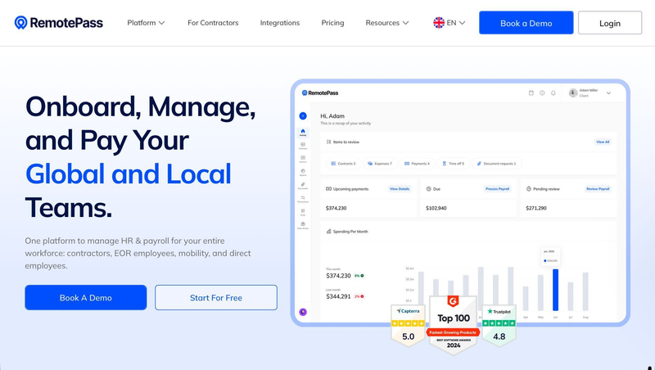Click the G2 Top 100 badge
Image resolution: width=655 pixels, height=370 pixels.
click(x=454, y=325)
